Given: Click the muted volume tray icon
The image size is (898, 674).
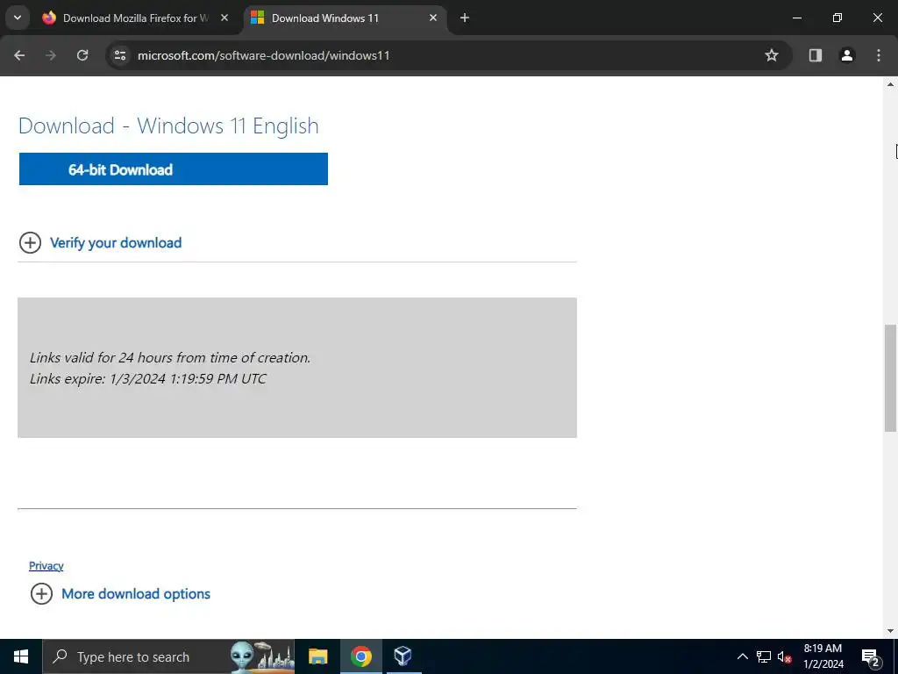Looking at the screenshot, I should click(784, 656).
